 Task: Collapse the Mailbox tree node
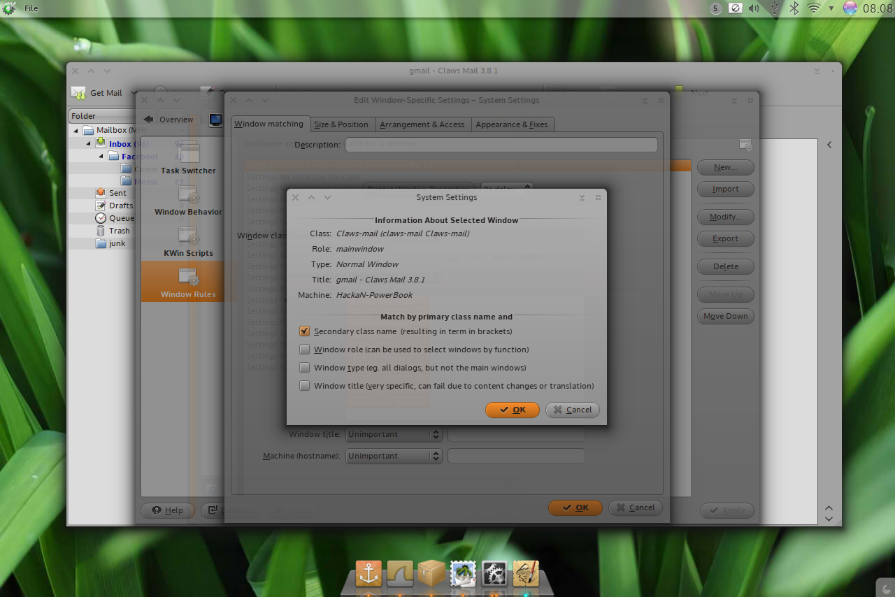76,130
